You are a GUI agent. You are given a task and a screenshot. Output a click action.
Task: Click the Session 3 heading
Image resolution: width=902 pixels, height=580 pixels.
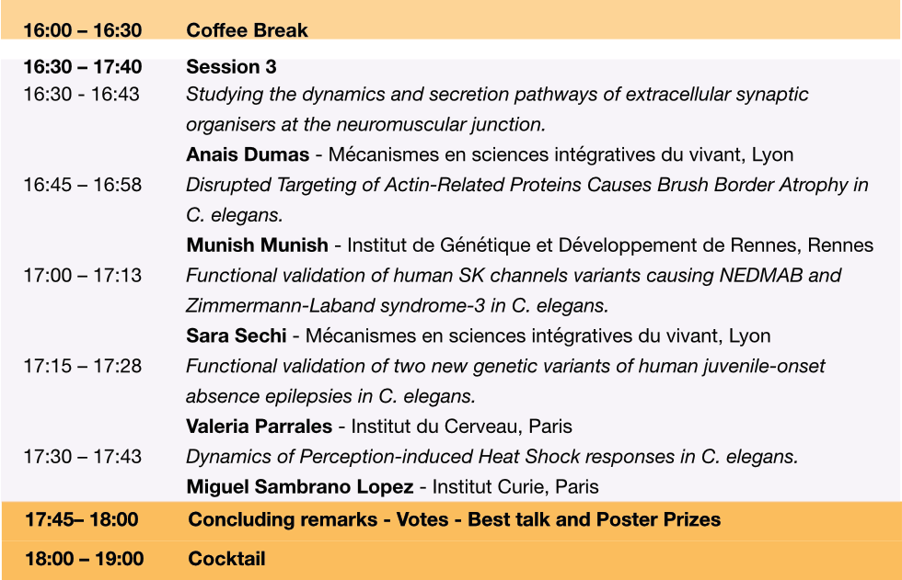click(x=231, y=67)
